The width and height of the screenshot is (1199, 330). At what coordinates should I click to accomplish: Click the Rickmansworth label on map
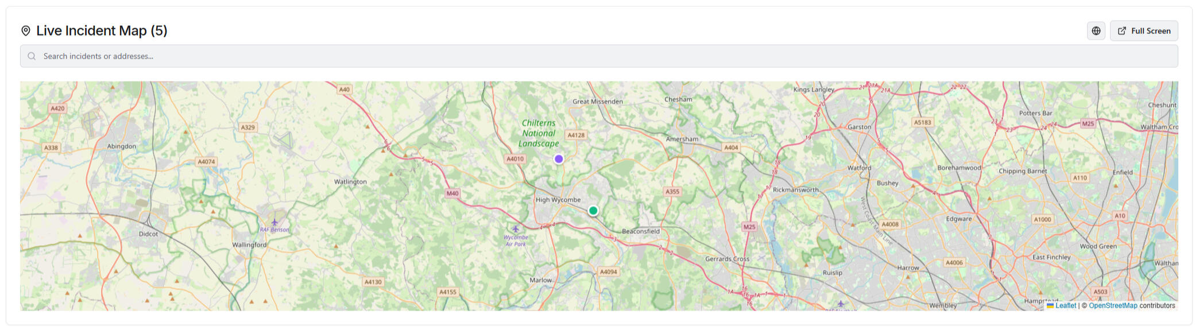click(795, 190)
